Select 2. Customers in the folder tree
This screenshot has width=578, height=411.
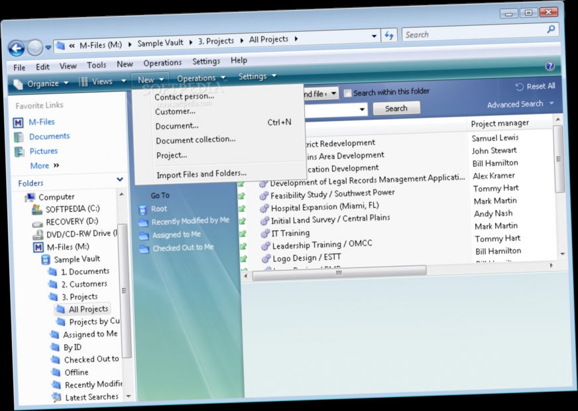pos(84,285)
